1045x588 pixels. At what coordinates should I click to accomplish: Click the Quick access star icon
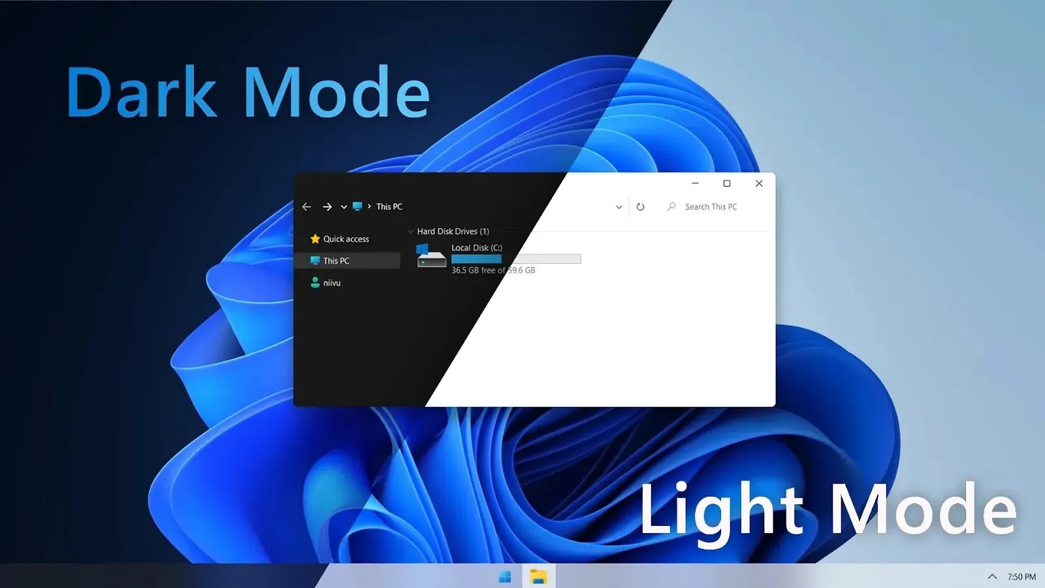[x=315, y=238]
